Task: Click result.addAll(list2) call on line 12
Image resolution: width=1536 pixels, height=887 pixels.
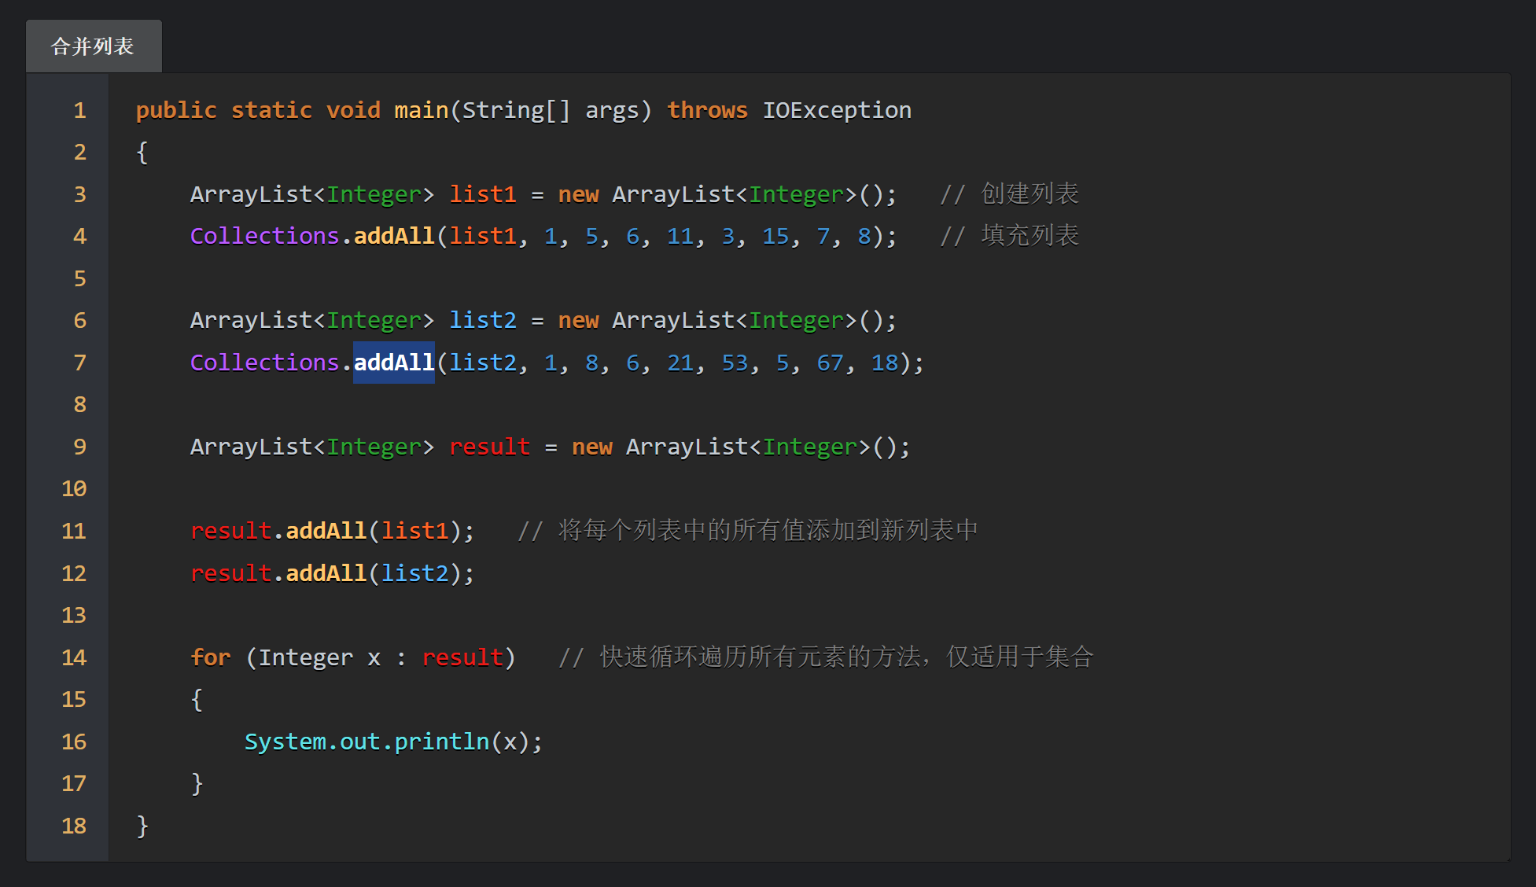Action: coord(330,573)
